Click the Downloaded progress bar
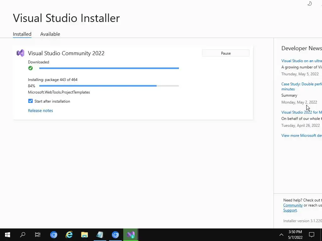Viewport: 322px width, 241px height. pos(109,68)
